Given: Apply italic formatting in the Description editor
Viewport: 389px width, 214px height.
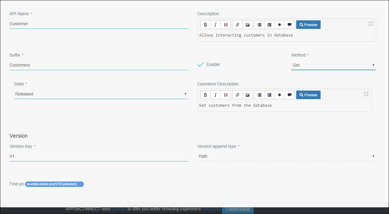Looking at the screenshot, I should (215, 25).
